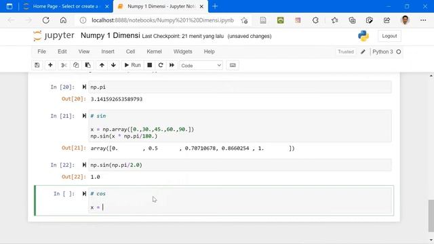Go to browser home page

click(x=63, y=20)
